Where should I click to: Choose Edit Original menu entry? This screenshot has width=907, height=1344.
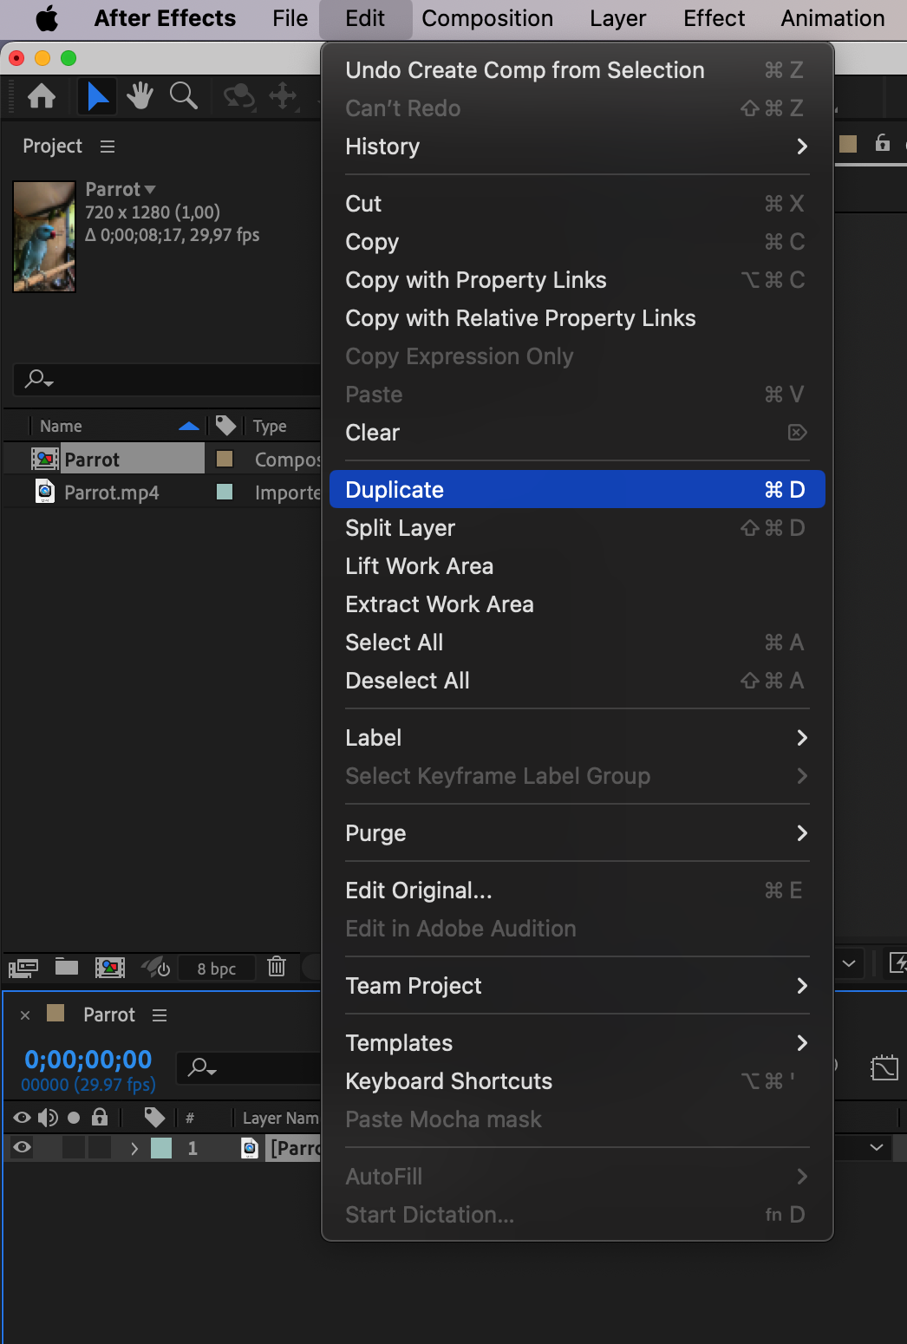pos(577,891)
